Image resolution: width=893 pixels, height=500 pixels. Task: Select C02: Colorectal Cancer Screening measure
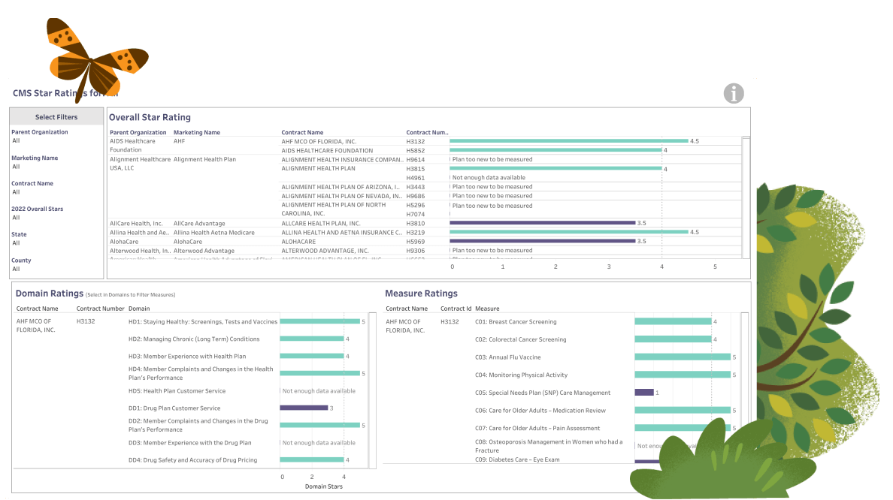point(520,339)
